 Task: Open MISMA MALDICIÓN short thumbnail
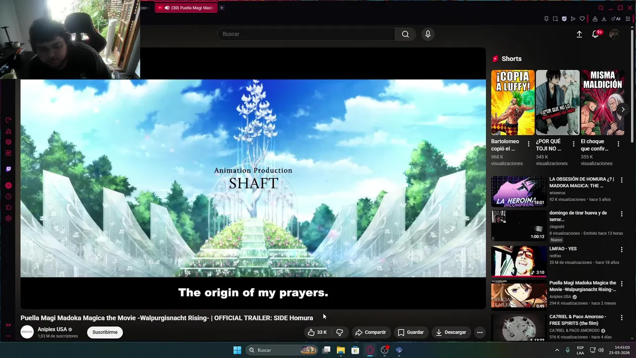tap(603, 102)
